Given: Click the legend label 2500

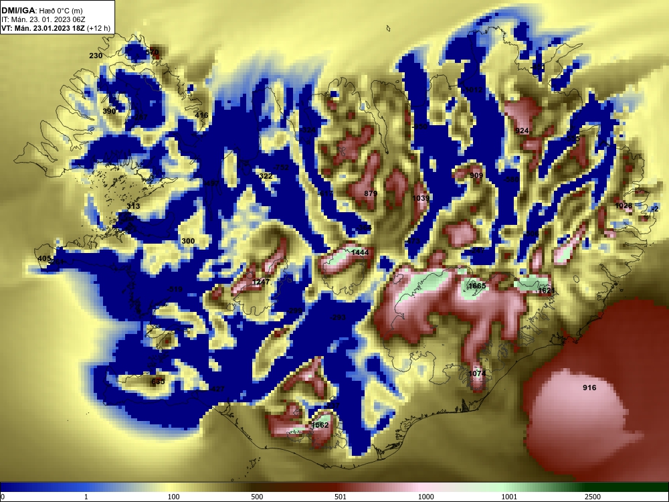Looking at the screenshot, I should 592,497.
